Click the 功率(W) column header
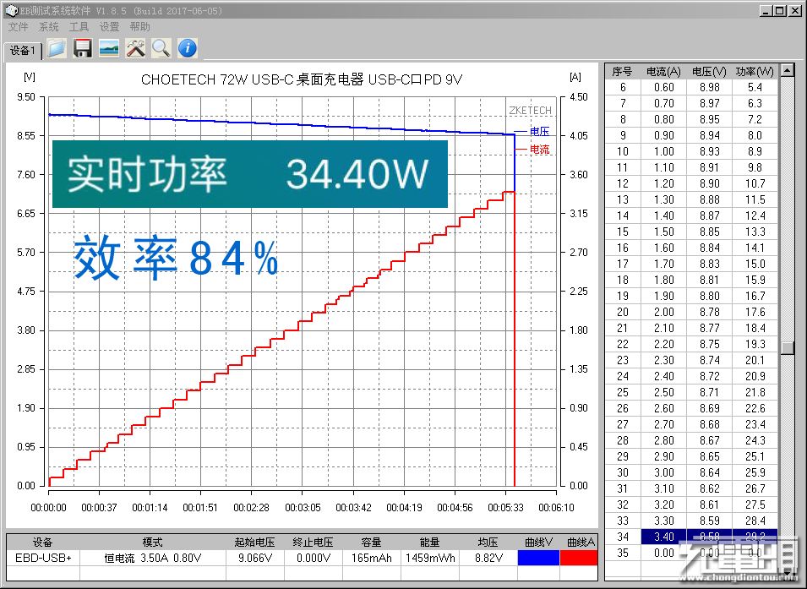 point(755,72)
